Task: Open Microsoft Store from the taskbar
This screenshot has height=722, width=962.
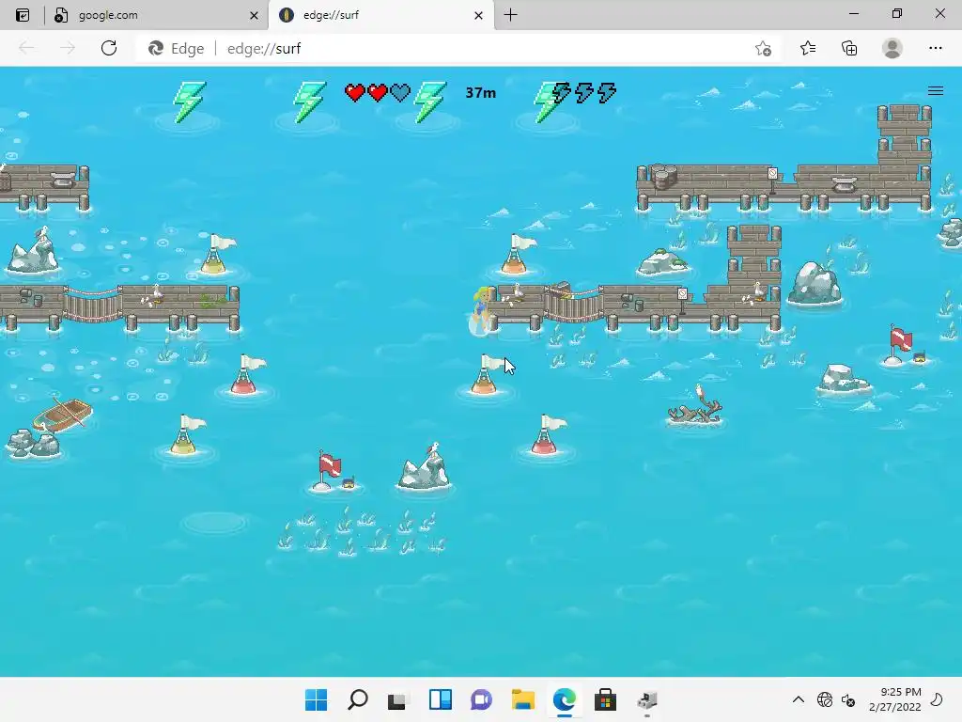Action: [605, 699]
